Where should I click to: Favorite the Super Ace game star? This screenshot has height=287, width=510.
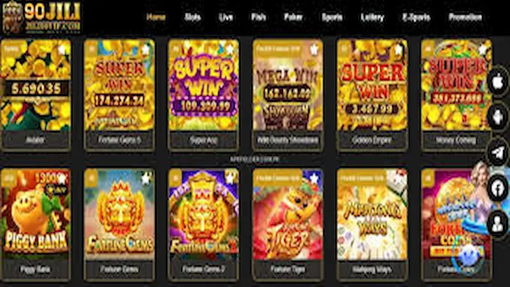pos(230,49)
